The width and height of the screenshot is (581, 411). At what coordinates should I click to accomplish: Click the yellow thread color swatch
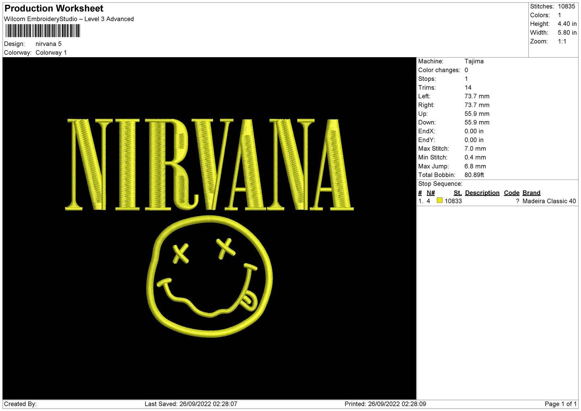tap(439, 200)
